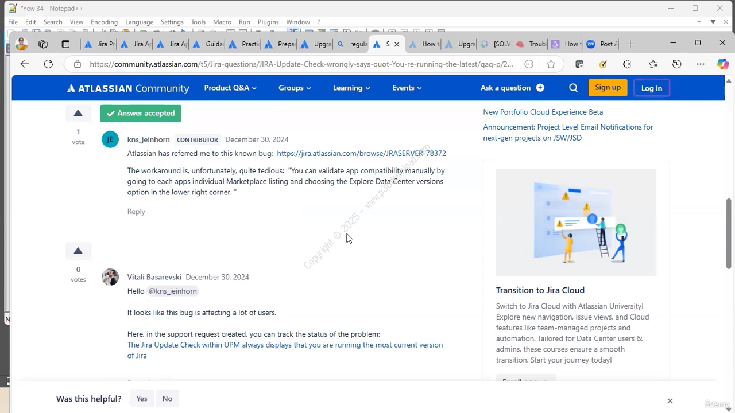The image size is (735, 413).
Task: Open the Macro menu in Notepad++
Action: [222, 22]
